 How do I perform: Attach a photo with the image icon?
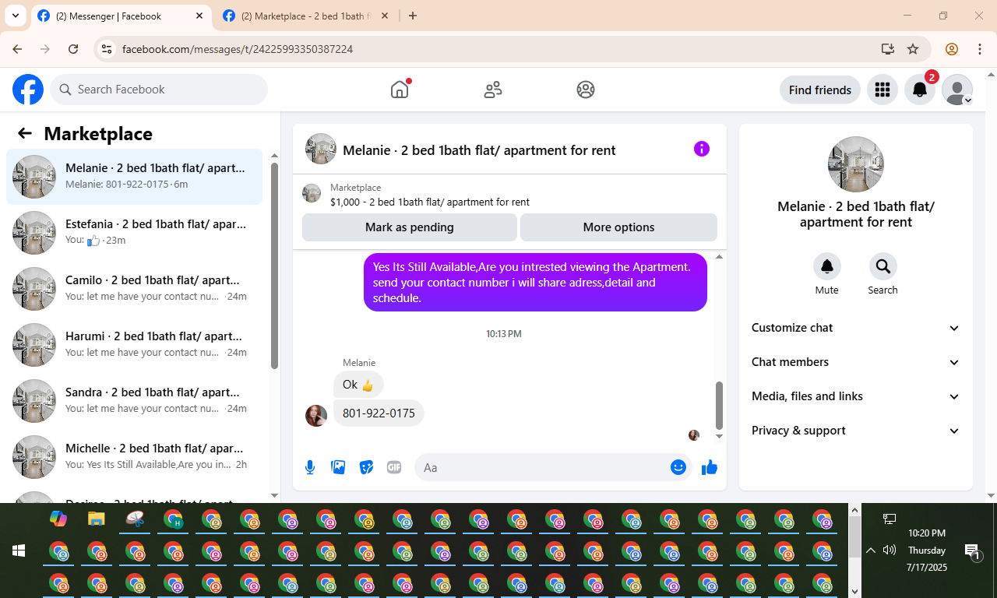click(x=338, y=467)
